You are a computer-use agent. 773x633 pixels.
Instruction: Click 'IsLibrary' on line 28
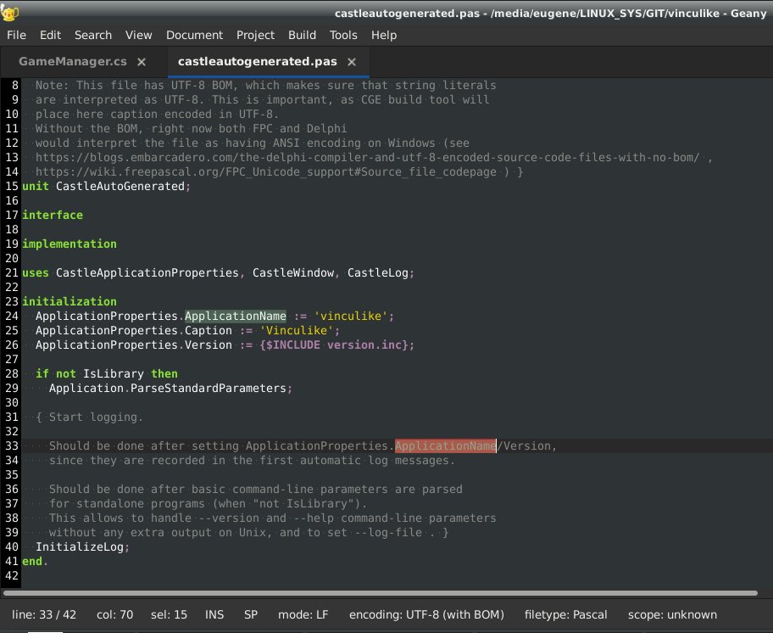point(114,374)
